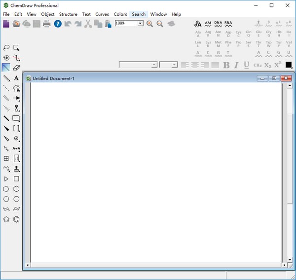Toggle Italic text formatting

click(x=236, y=65)
